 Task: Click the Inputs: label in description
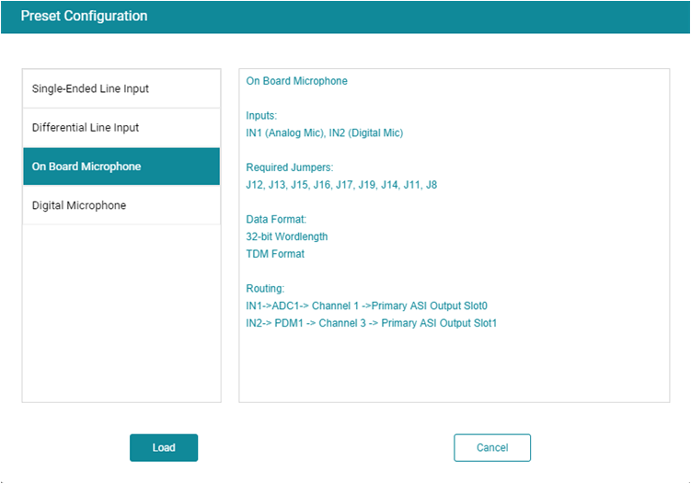(x=261, y=116)
